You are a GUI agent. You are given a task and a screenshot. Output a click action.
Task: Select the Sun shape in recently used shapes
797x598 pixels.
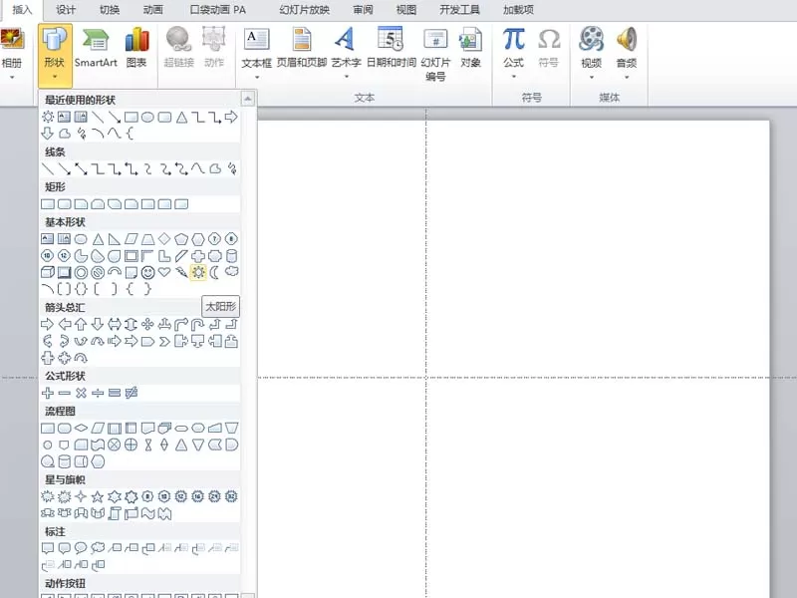[x=47, y=117]
